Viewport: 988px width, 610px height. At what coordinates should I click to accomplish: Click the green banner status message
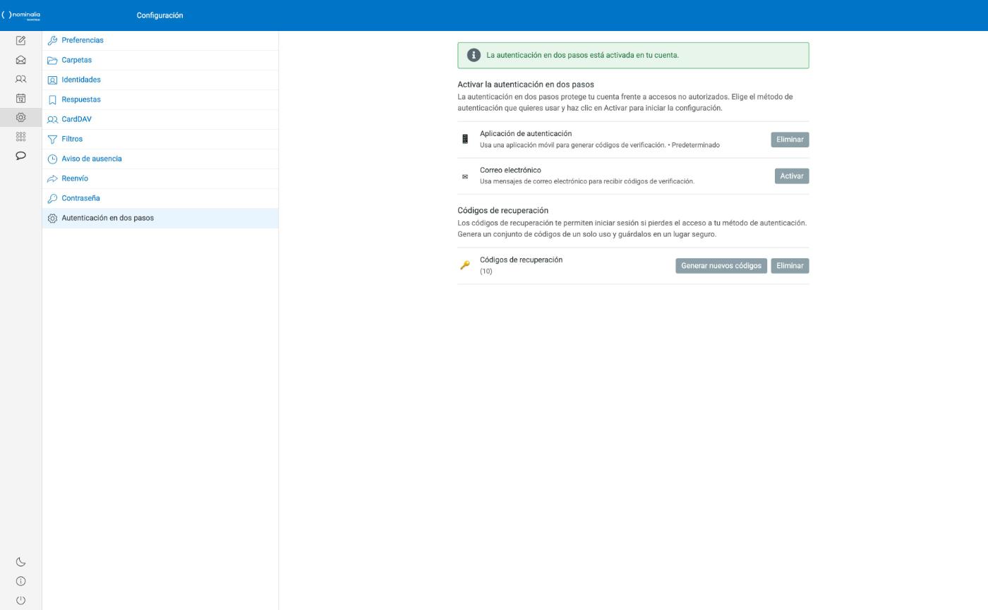coord(582,55)
